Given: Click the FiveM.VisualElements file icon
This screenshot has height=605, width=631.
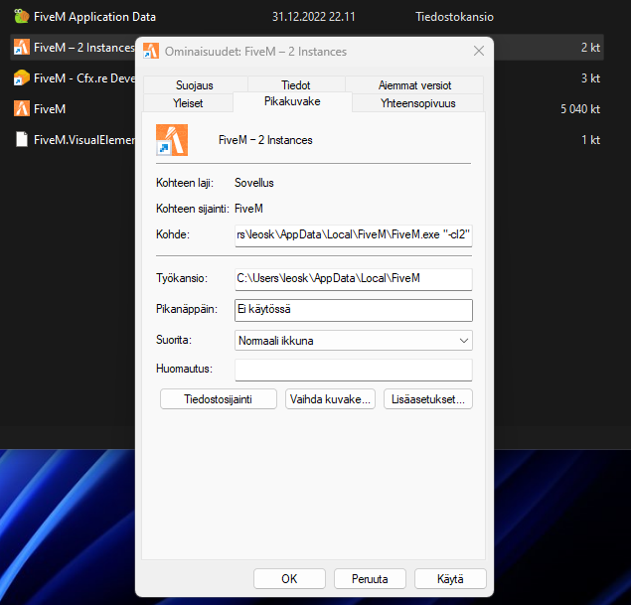Looking at the screenshot, I should (x=21, y=139).
